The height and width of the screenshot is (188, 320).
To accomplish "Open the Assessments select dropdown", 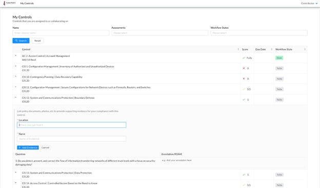I will [160, 33].
